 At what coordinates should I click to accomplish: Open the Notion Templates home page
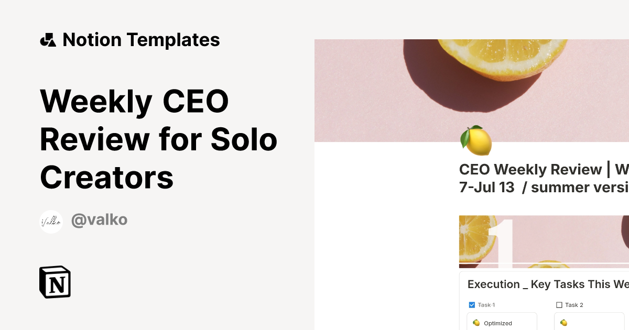coord(130,39)
